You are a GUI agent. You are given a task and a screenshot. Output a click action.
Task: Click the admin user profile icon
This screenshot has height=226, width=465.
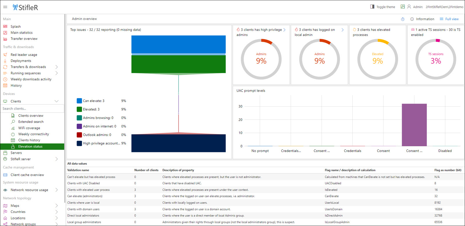(x=409, y=7)
